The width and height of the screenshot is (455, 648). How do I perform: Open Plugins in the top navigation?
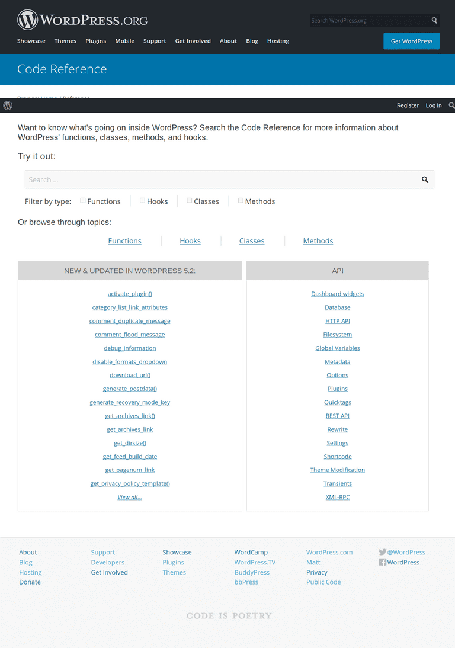[96, 41]
